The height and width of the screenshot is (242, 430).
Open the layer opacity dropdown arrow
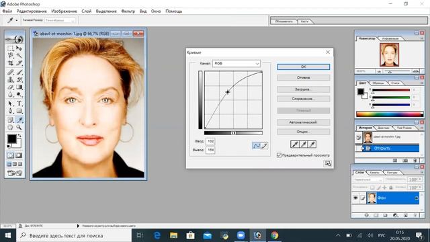point(420,179)
